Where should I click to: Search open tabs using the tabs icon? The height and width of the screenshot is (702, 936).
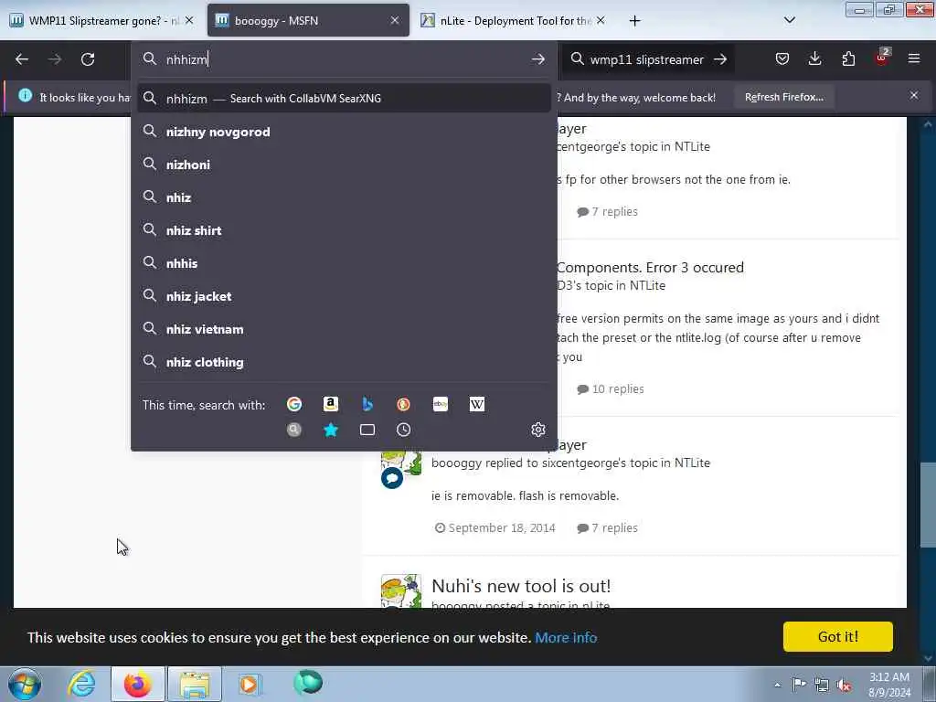coord(367,430)
